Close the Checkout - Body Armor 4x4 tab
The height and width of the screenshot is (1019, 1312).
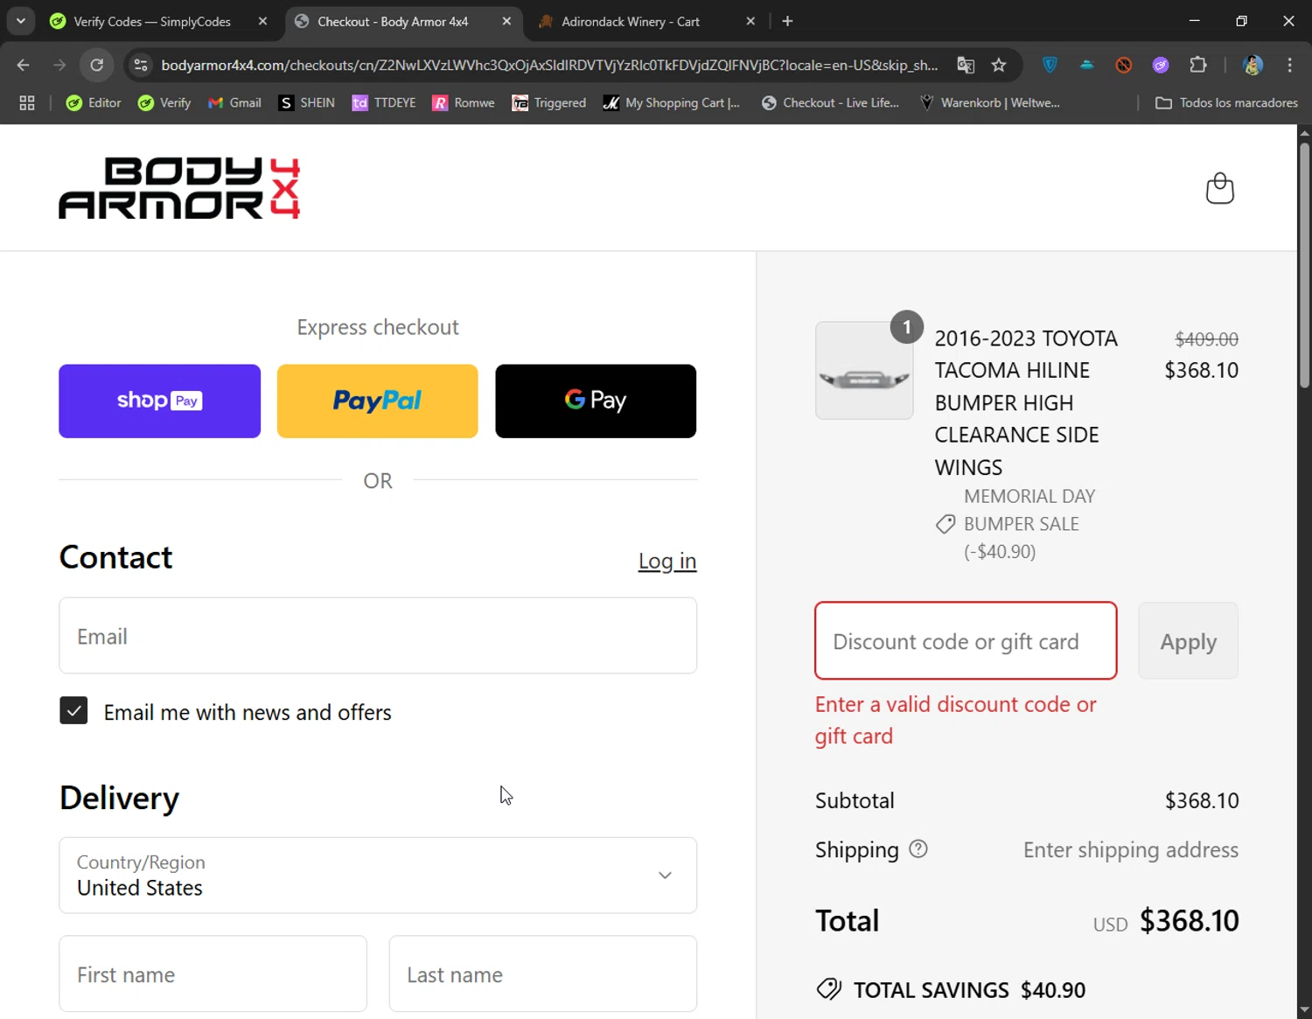[x=506, y=21]
